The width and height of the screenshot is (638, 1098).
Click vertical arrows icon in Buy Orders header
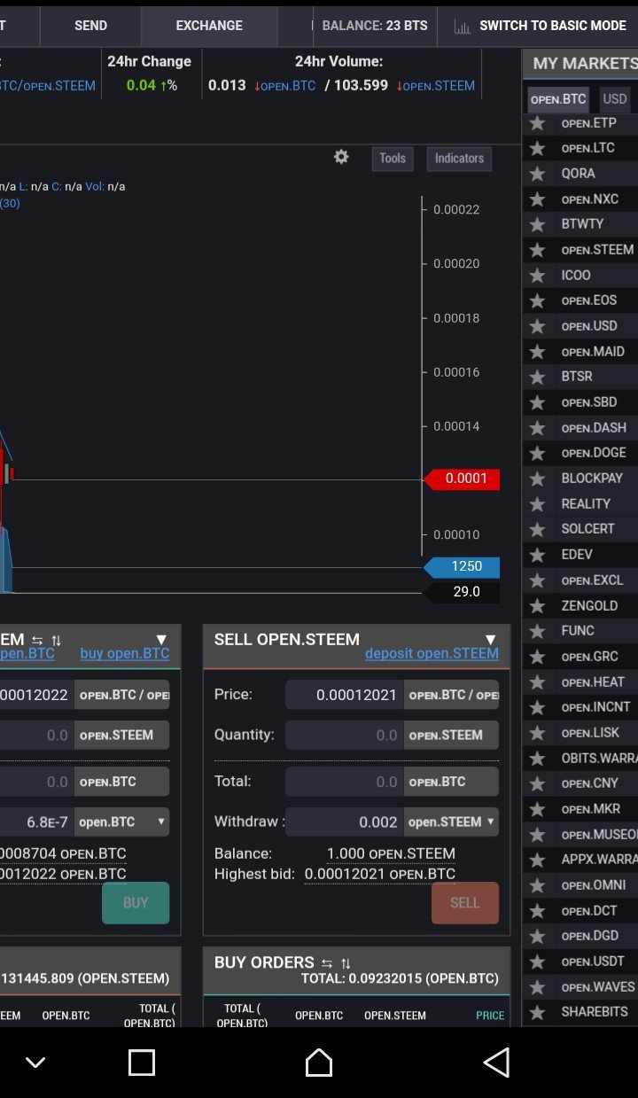coord(346,963)
